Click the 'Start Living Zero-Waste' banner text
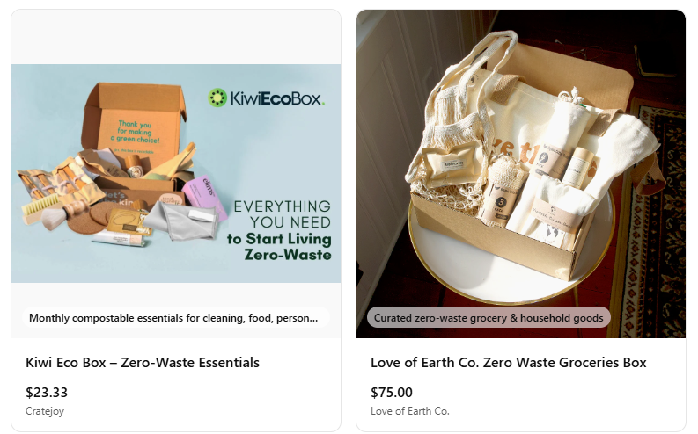The height and width of the screenshot is (434, 698). 280,247
